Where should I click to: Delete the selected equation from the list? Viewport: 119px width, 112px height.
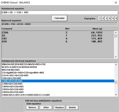click(x=72, y=107)
